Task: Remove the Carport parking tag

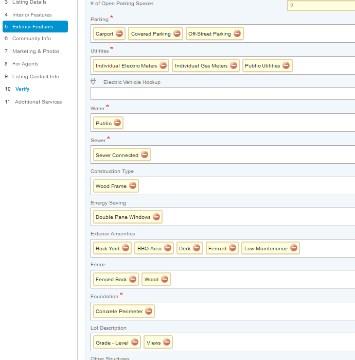Action: [119, 33]
